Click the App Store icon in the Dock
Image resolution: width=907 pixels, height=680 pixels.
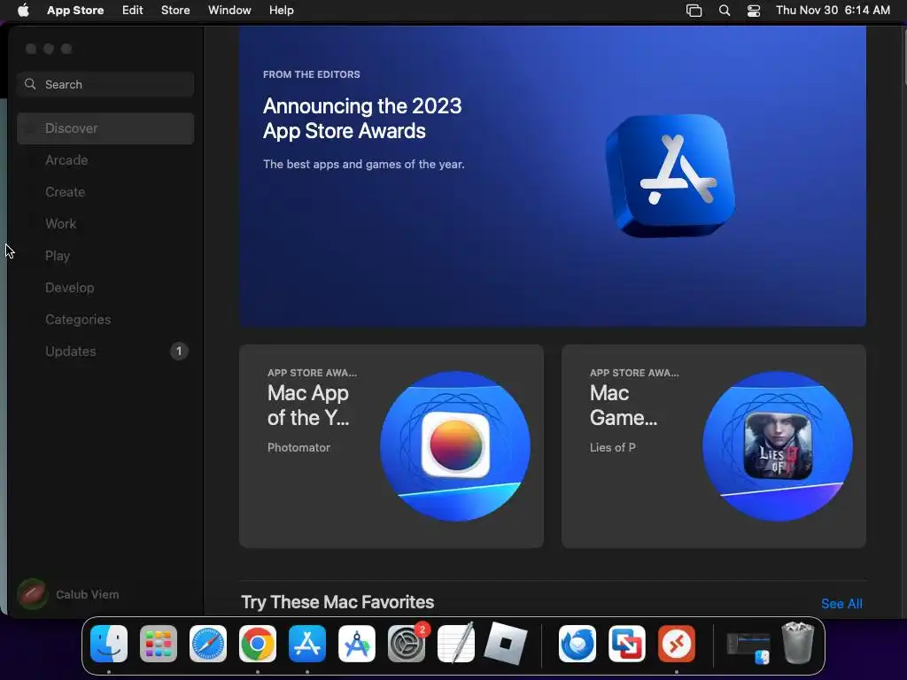pyautogui.click(x=307, y=644)
